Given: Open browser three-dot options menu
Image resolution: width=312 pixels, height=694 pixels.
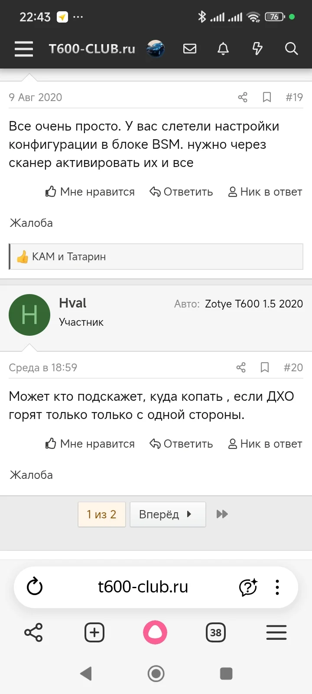Looking at the screenshot, I should [277, 587].
